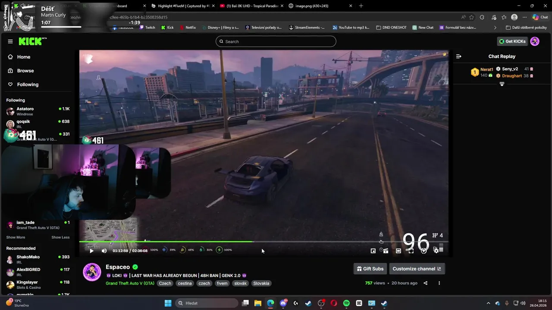
Task: Click the Slovakia tag
Action: point(261,283)
